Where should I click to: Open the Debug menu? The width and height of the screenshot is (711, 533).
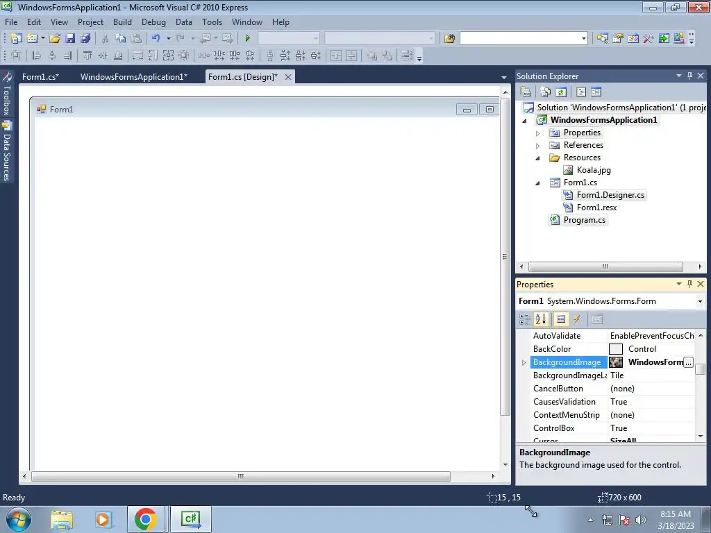tap(153, 22)
